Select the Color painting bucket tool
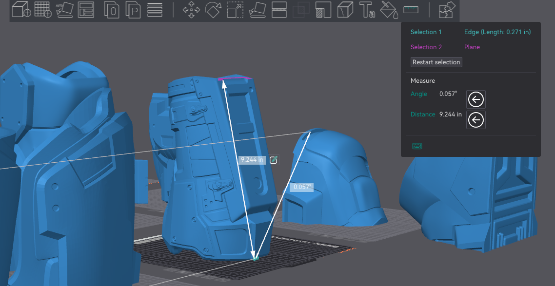Screen dimensions: 555x286 click(389, 10)
